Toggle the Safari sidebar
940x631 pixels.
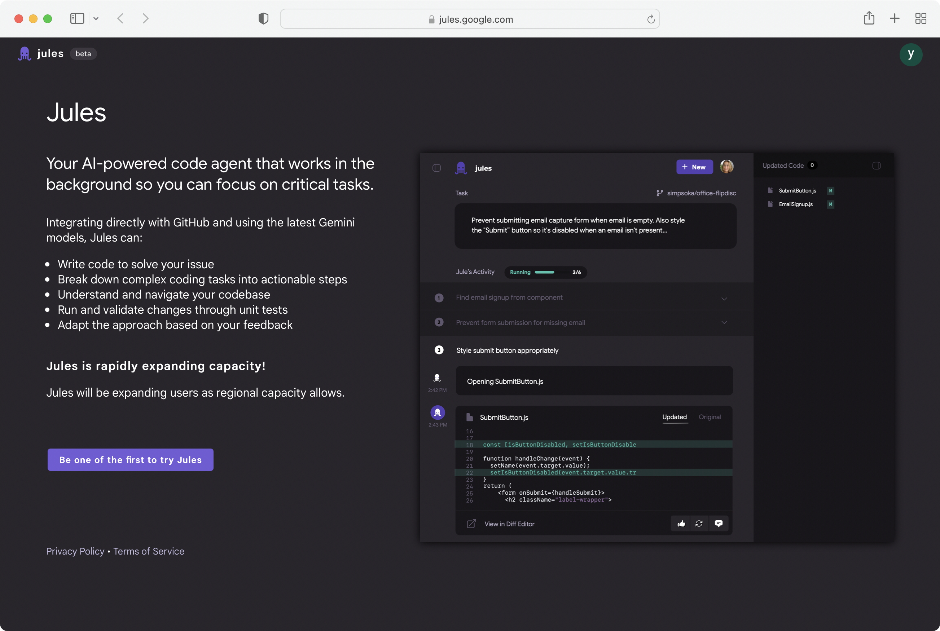pyautogui.click(x=77, y=18)
